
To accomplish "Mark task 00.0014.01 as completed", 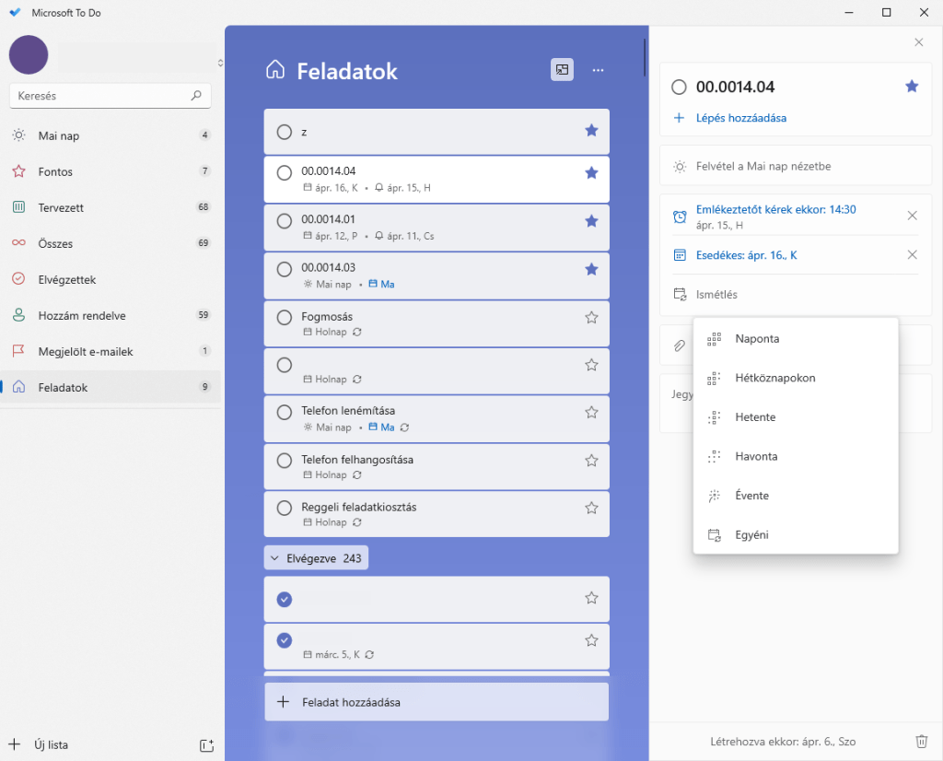I will tap(285, 220).
